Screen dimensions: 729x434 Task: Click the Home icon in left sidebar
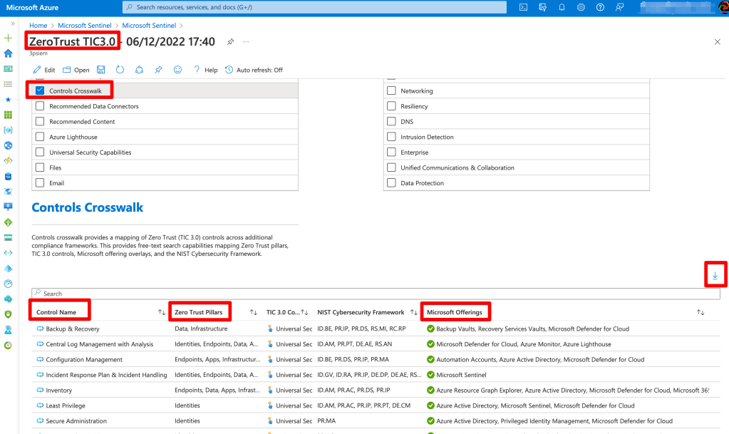coord(8,53)
